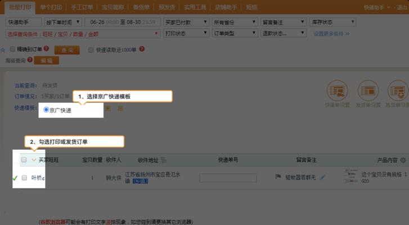Expand the 按下单时间 dropdown
The width and height of the screenshot is (409, 225).
[63, 22]
